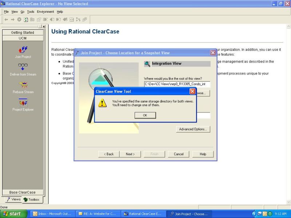Screen dimensions: 291x218
Task: Open the File menu
Action: point(6,12)
